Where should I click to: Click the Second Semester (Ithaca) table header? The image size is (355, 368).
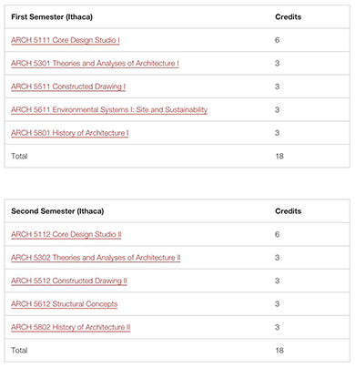point(57,211)
